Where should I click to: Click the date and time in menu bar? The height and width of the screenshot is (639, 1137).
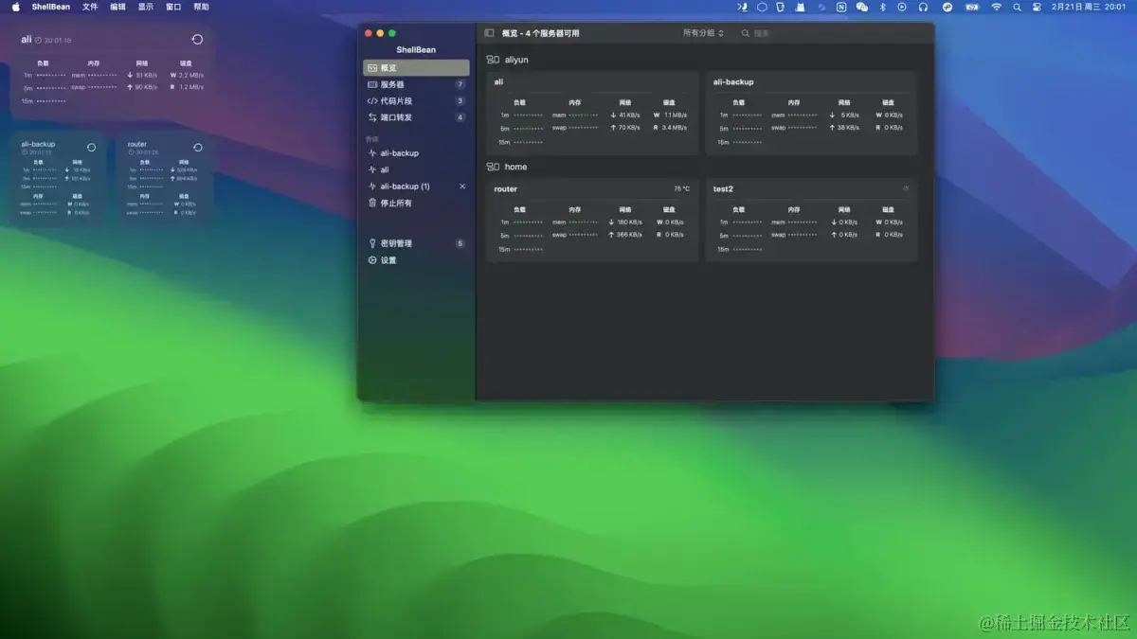(x=1089, y=7)
